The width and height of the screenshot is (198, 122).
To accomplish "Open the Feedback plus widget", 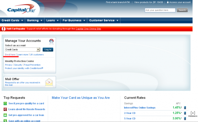I will pos(193,114).
